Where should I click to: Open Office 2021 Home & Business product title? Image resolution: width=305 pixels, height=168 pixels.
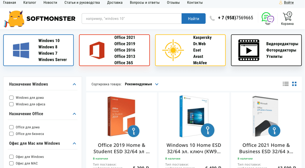pyautogui.click(x=266, y=148)
